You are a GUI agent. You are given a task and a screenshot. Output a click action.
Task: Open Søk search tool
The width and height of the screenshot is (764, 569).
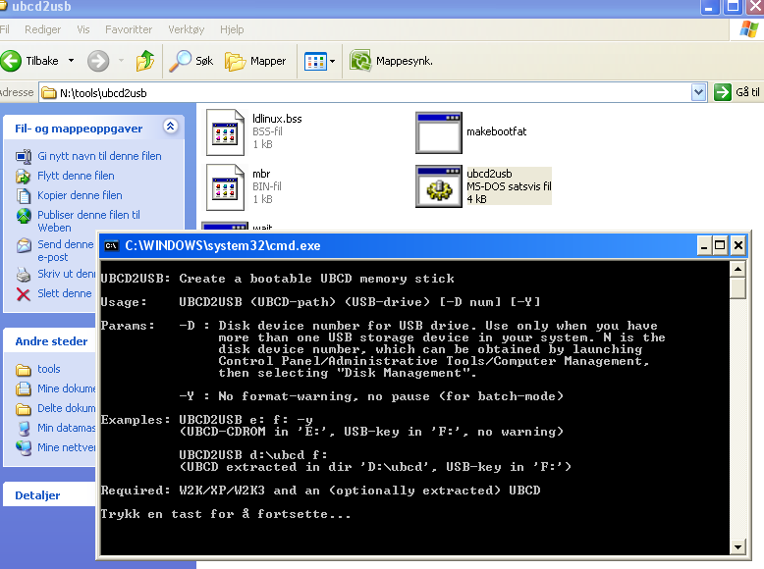point(191,62)
